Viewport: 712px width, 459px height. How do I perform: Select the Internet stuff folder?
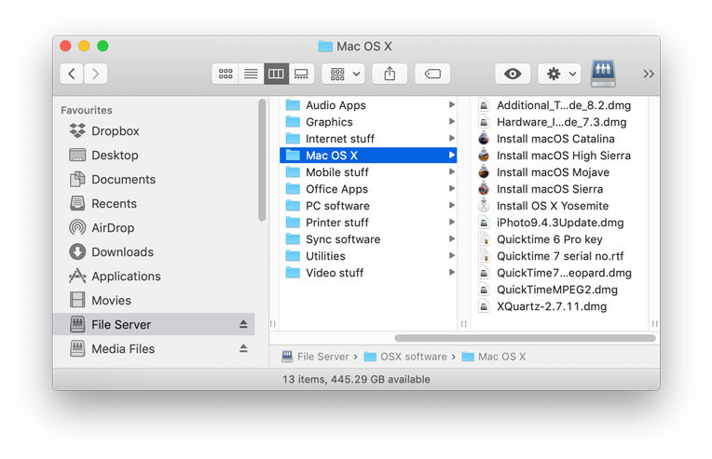(x=368, y=139)
